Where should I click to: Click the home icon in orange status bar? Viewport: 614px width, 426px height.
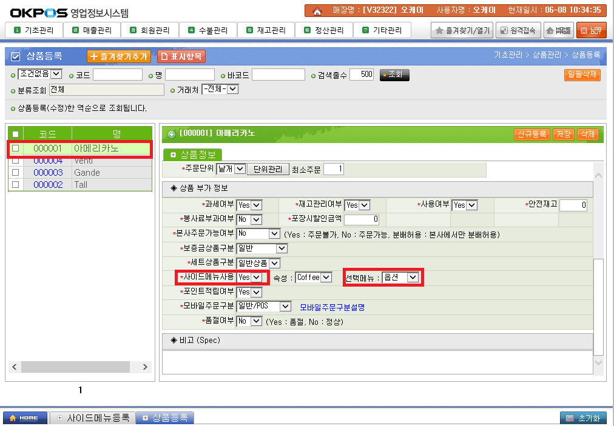click(x=317, y=10)
